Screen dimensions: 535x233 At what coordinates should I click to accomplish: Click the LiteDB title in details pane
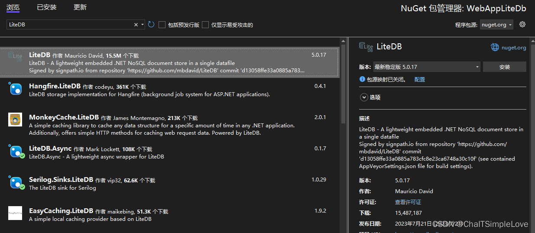coord(389,47)
